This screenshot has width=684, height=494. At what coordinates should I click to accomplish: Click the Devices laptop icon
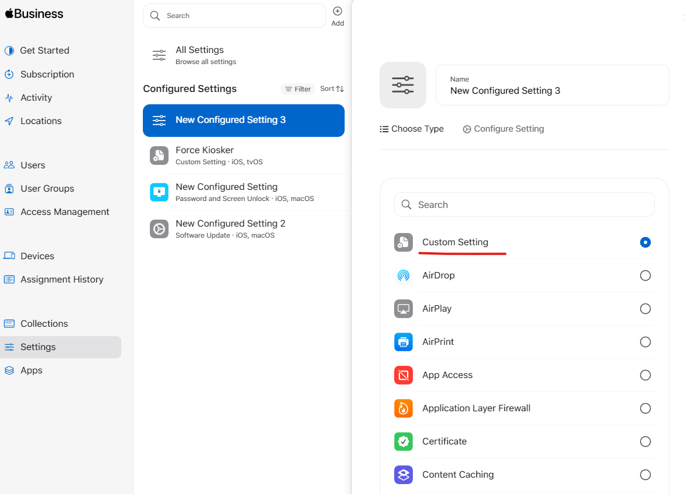[x=9, y=256]
